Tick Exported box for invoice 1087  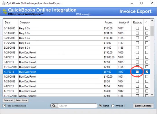[137, 28]
